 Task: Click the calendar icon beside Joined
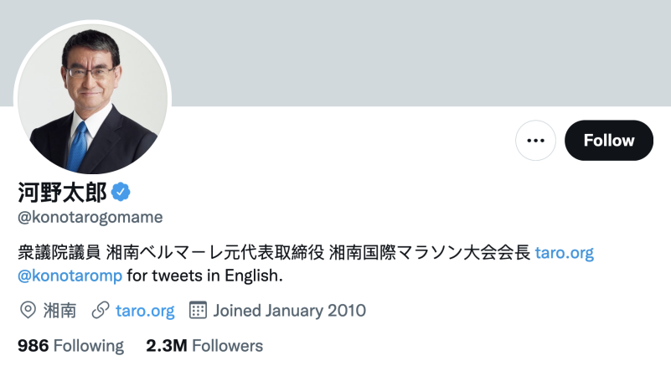(199, 311)
